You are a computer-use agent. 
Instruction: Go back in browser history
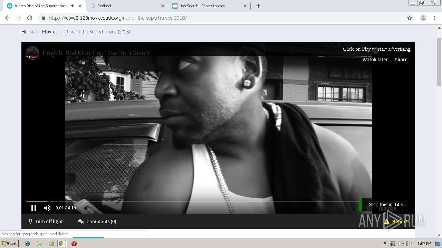pyautogui.click(x=8, y=18)
